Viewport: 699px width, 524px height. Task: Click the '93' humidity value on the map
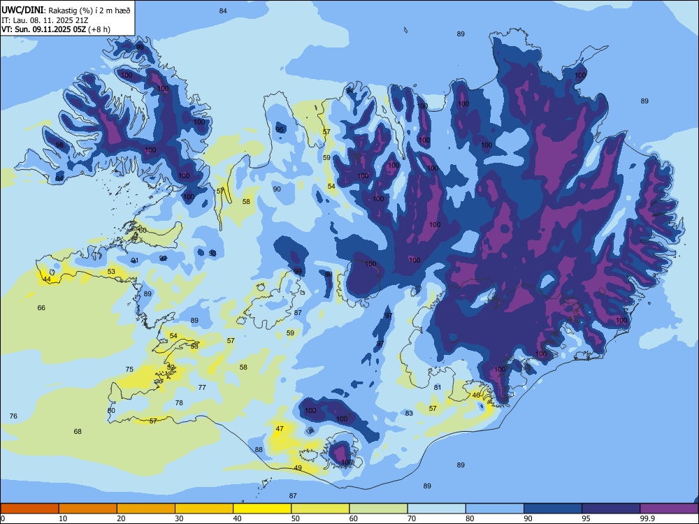[212, 253]
